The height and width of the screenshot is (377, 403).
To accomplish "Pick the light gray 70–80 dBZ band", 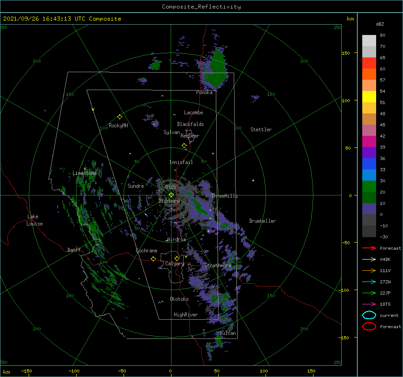I will (369, 40).
